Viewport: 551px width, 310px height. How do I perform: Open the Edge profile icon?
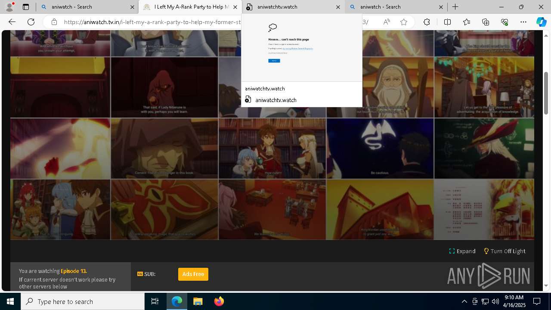click(x=9, y=6)
